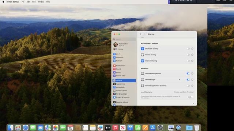Screen dimensions: 234x131
Task: Select Accessibility in the sidebar
Action: click(x=124, y=87)
